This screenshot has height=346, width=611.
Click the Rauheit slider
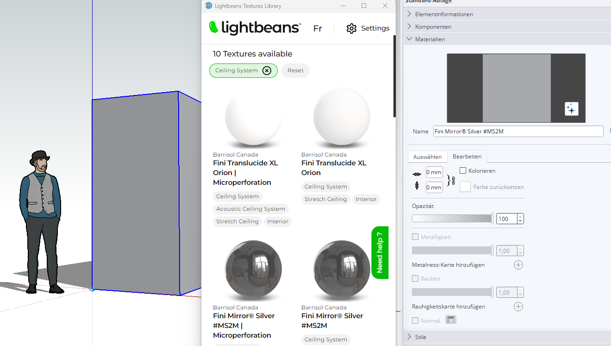click(x=453, y=292)
